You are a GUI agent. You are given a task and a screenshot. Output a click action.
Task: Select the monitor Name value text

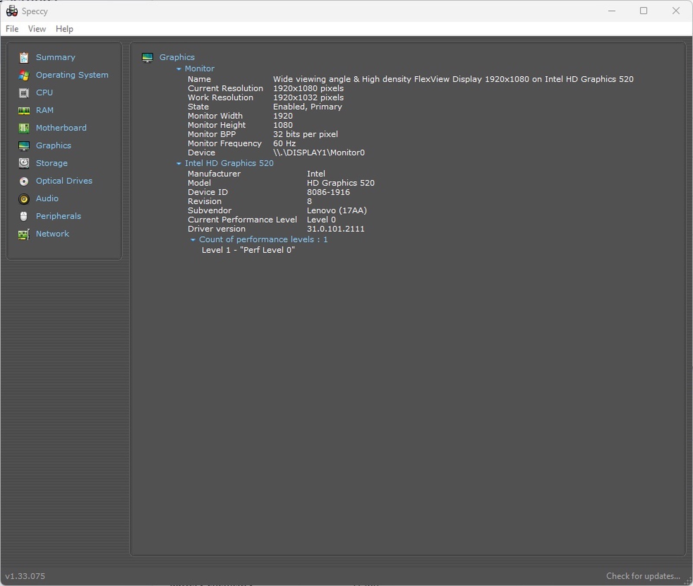(x=453, y=79)
